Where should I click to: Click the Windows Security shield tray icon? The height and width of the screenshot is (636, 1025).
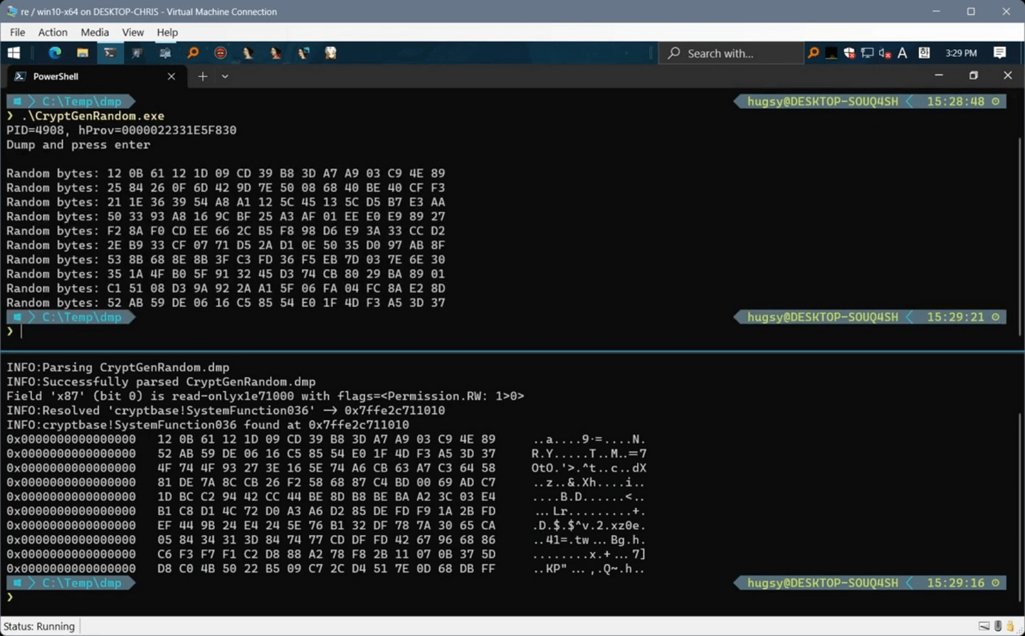[x=849, y=53]
